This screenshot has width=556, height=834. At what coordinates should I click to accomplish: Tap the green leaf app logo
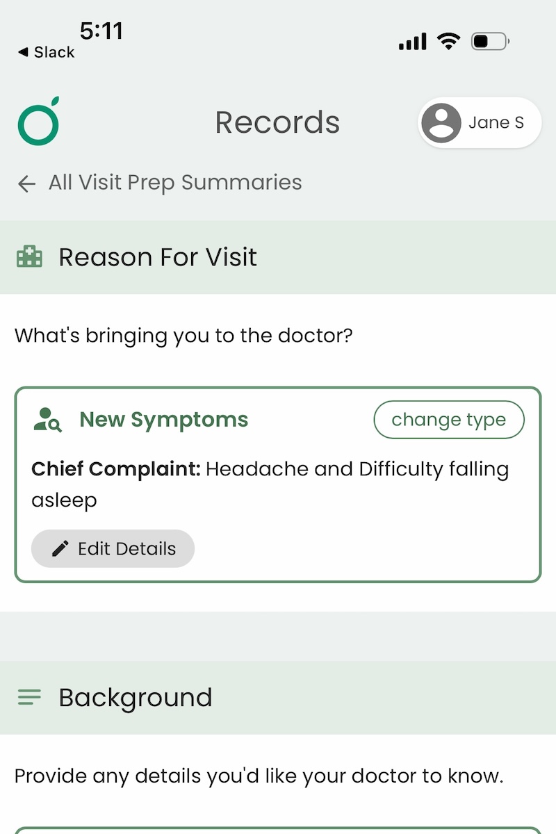pyautogui.click(x=39, y=122)
